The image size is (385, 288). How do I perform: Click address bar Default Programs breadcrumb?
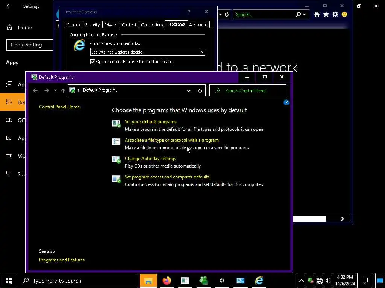coord(100,90)
